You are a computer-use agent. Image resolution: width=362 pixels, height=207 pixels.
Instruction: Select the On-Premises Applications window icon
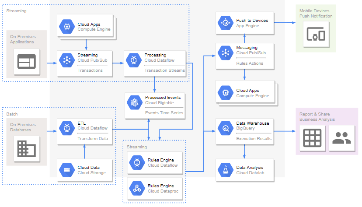(x=27, y=62)
